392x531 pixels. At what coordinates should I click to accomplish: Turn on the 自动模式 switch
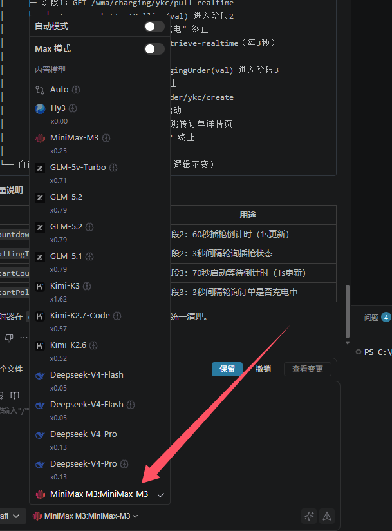click(x=154, y=26)
